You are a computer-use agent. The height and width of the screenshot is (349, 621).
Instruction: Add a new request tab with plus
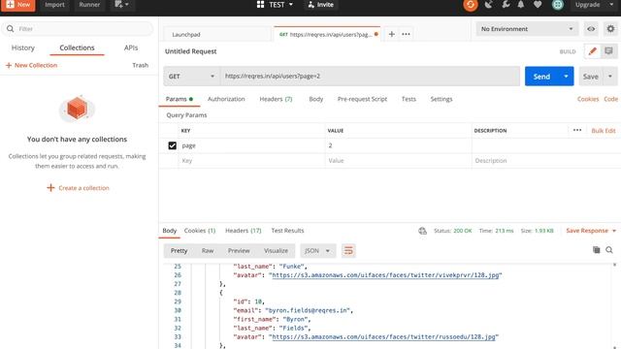[392, 34]
